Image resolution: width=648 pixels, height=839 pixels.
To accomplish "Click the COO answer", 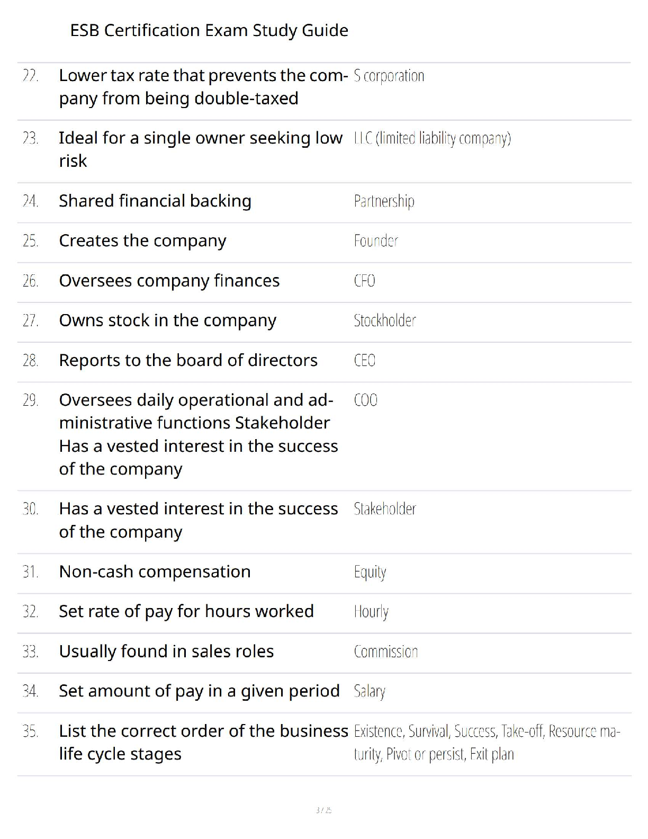I will (365, 400).
